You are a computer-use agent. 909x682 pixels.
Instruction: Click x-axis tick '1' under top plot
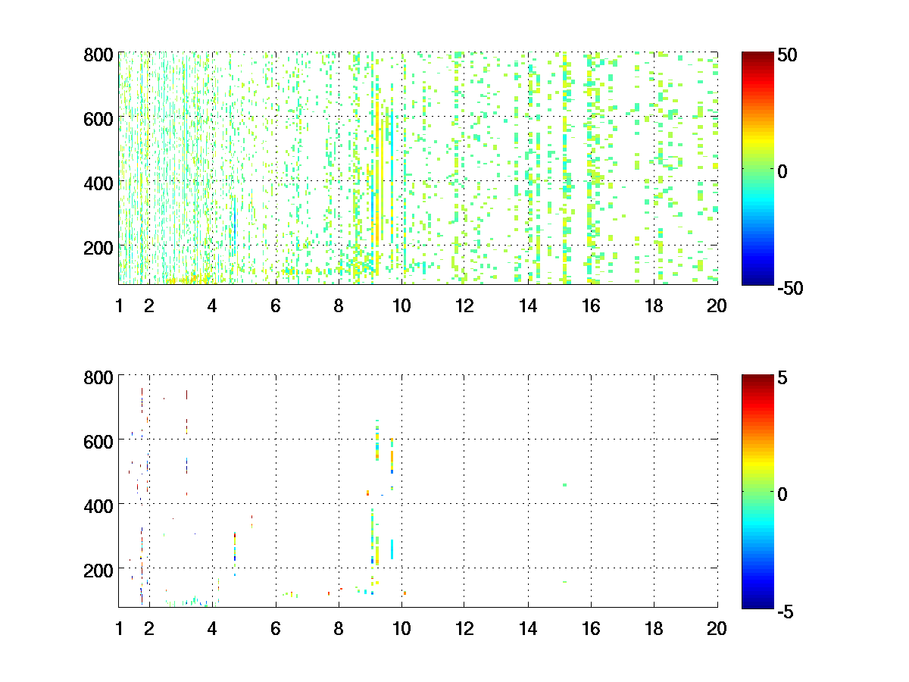click(119, 306)
